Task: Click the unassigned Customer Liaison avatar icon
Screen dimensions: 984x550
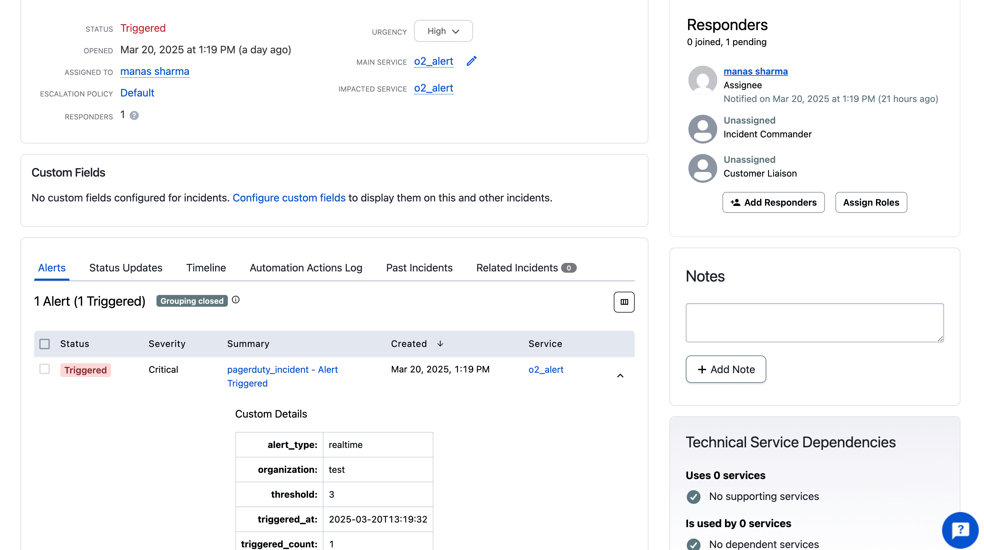Action: pos(702,168)
